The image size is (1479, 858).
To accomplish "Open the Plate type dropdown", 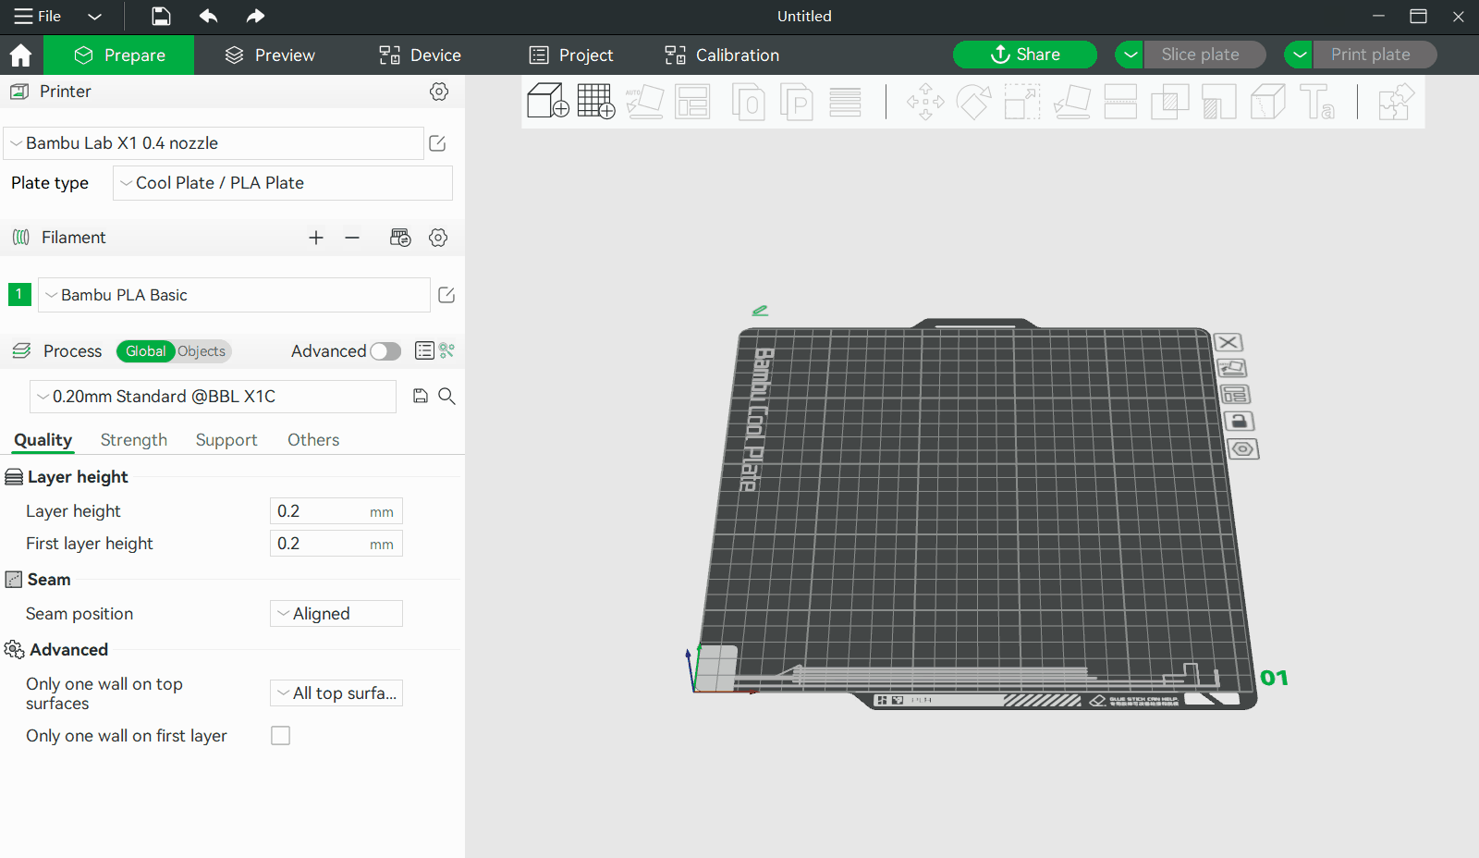I will [283, 183].
